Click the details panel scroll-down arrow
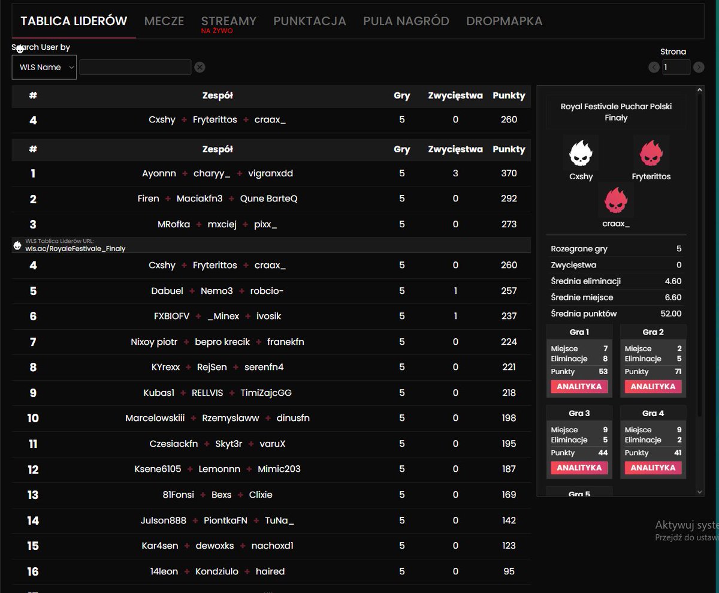This screenshot has height=593, width=719. point(699,492)
